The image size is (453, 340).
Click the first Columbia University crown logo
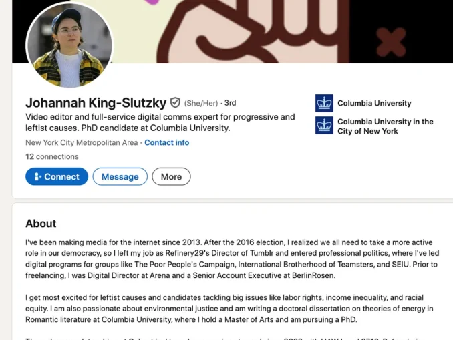tap(324, 103)
